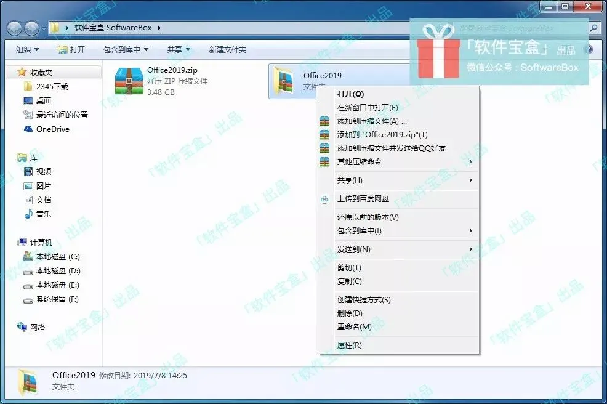Click the 2345下载 folder icon in sidebar

[x=28, y=86]
